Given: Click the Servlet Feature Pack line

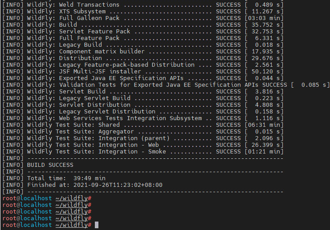Looking at the screenshot, I should tap(143, 32).
